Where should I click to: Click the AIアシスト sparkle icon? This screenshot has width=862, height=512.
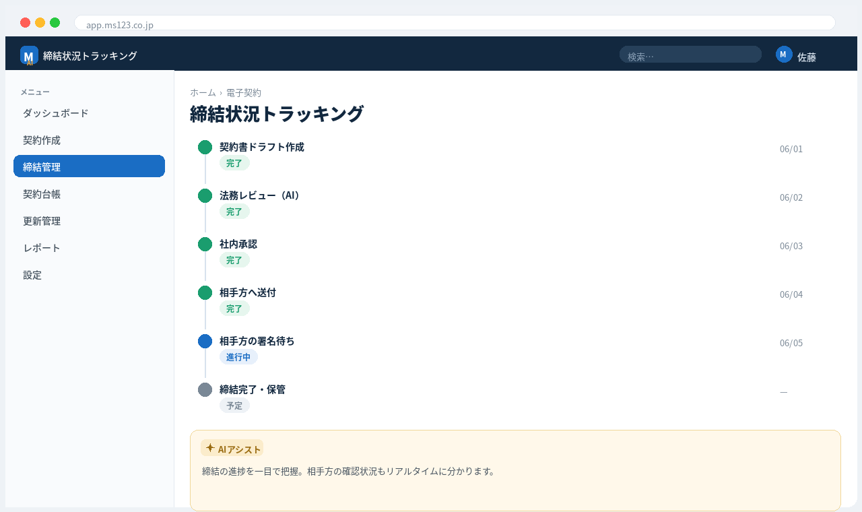point(210,448)
